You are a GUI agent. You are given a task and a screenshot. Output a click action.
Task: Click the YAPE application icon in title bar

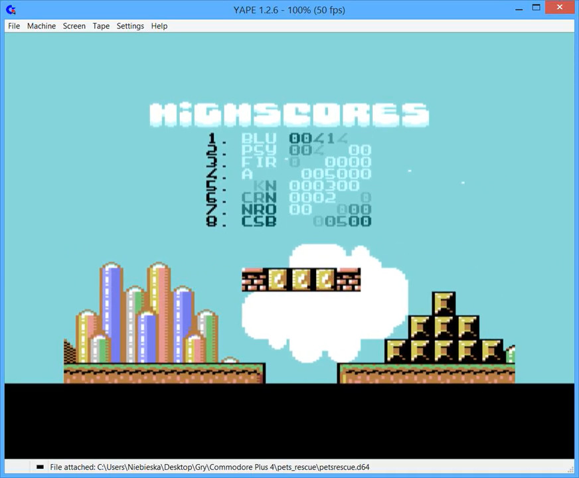pyautogui.click(x=11, y=9)
